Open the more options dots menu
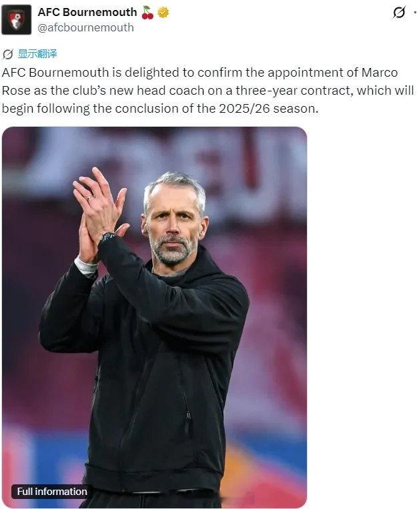Screen dimensions: 417x509 [x=415, y=13]
